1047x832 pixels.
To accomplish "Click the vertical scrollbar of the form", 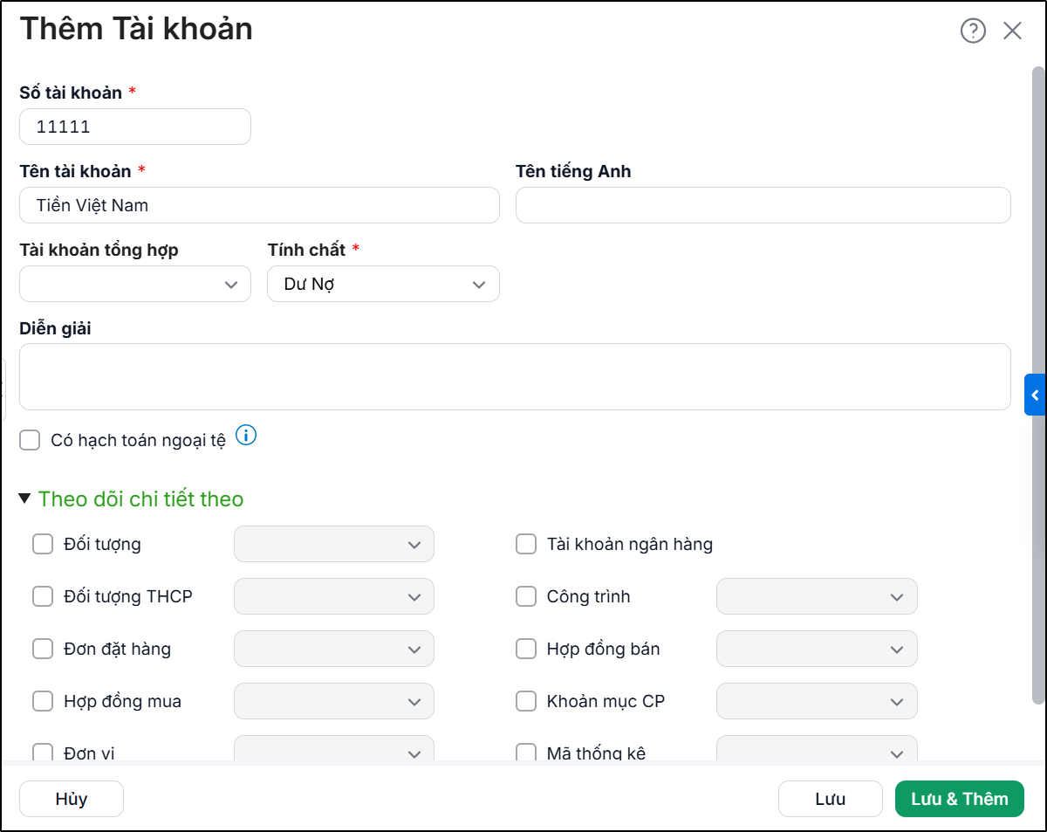I will [x=1038, y=384].
